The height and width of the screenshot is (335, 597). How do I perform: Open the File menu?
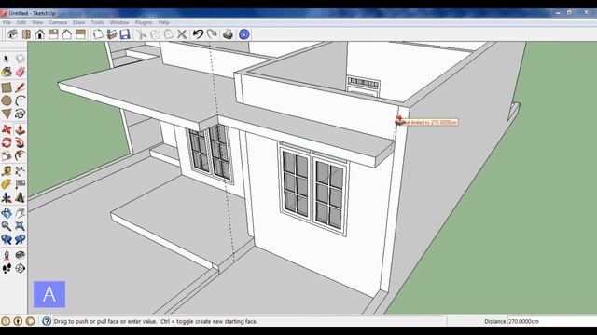tap(7, 22)
